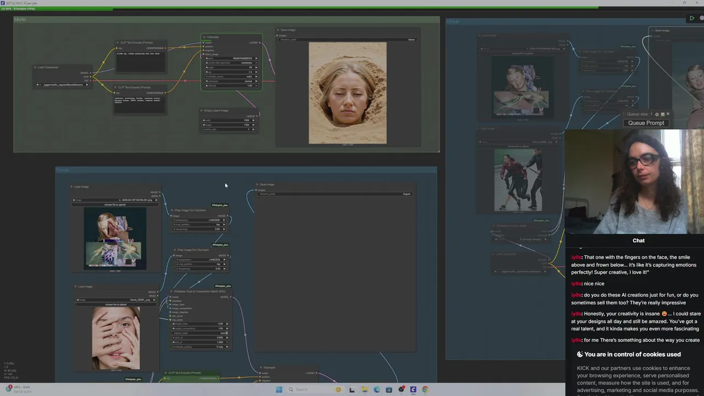Open crop_position dropdown in second Prep Image node
Viewport: 704px width, 396px height.
201,264
